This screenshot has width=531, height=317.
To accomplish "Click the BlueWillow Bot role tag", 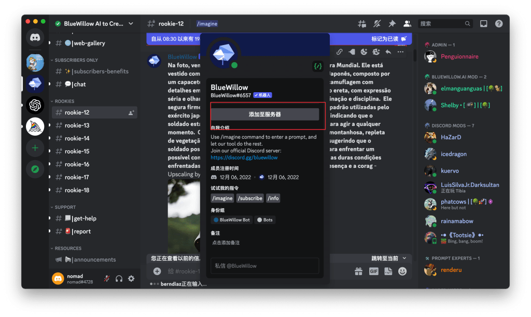I will point(232,220).
